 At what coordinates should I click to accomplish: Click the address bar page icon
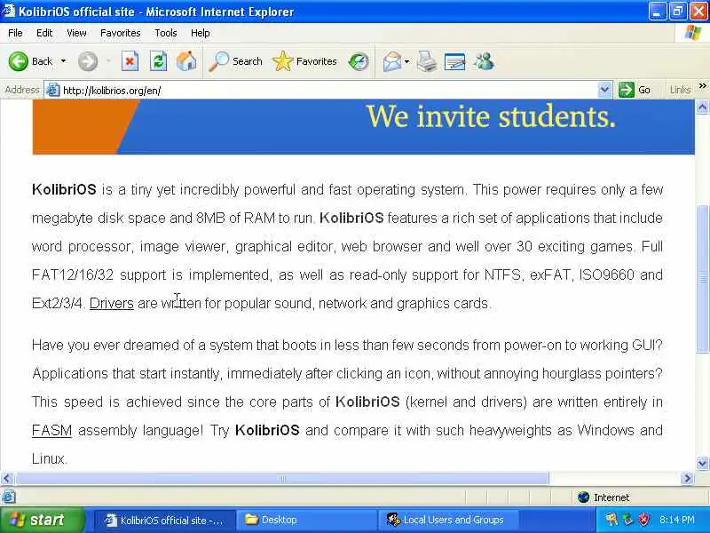[53, 90]
